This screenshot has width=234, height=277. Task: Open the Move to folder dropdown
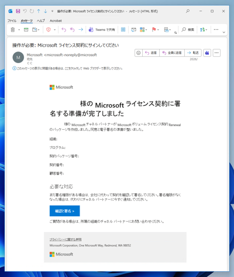[x=36, y=30]
